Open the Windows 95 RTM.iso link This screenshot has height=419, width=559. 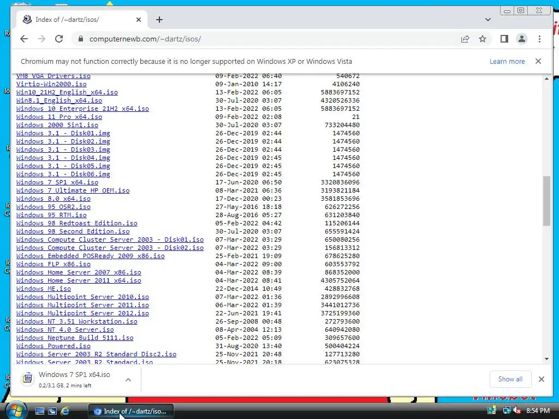[51, 215]
